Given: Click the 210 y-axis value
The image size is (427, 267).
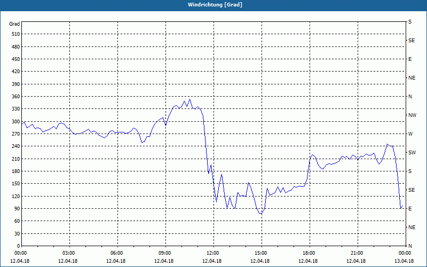Looking at the screenshot, I should [16, 159].
